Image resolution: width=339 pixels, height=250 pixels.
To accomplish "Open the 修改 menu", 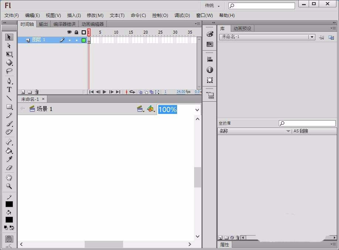I will pyautogui.click(x=95, y=15).
